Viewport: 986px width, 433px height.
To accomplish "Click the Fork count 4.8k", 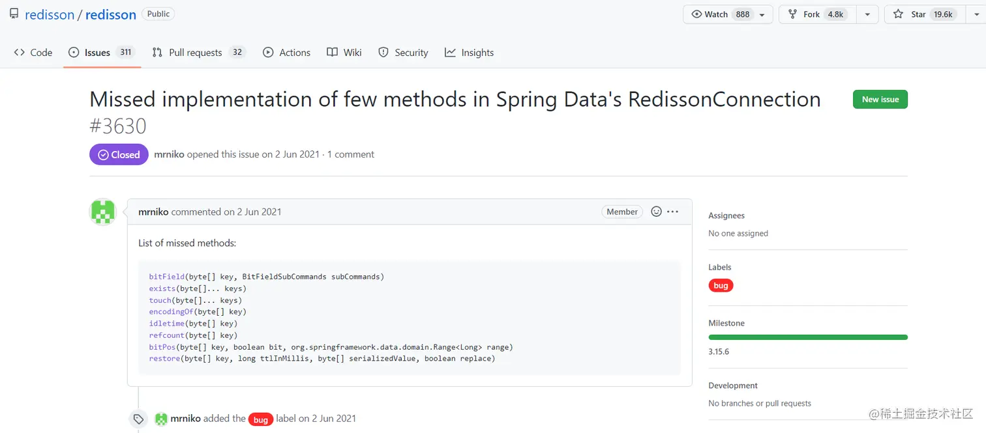I will coord(835,14).
